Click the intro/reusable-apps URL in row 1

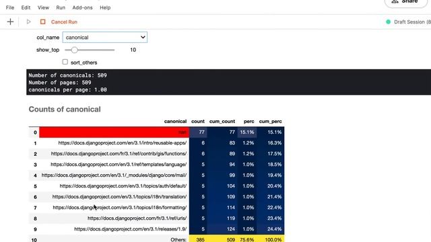point(123,143)
